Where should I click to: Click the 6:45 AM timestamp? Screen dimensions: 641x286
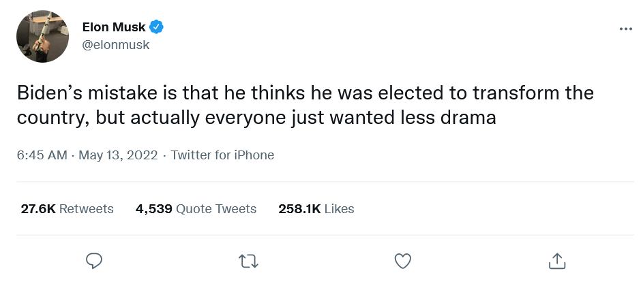point(42,155)
